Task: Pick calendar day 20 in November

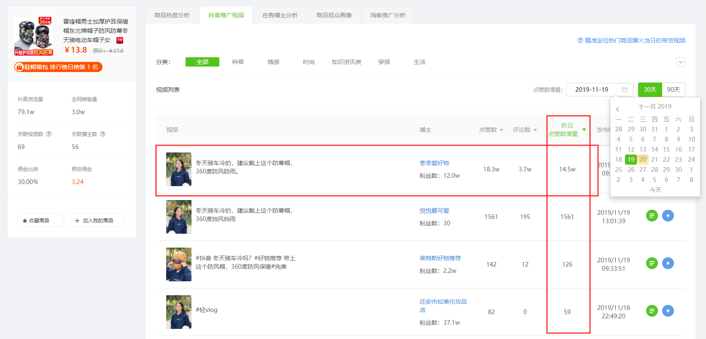Action: tap(643, 160)
